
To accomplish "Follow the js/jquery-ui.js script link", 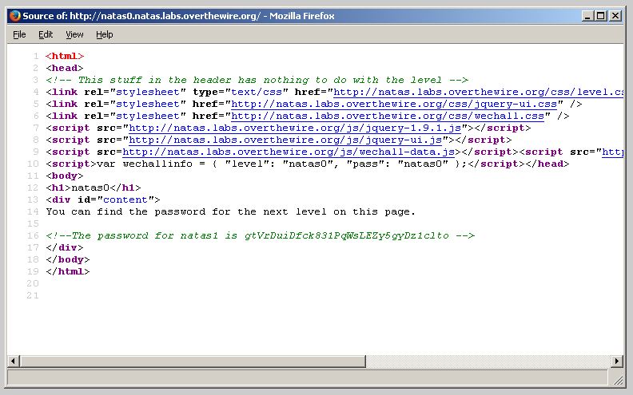I will pyautogui.click(x=286, y=140).
